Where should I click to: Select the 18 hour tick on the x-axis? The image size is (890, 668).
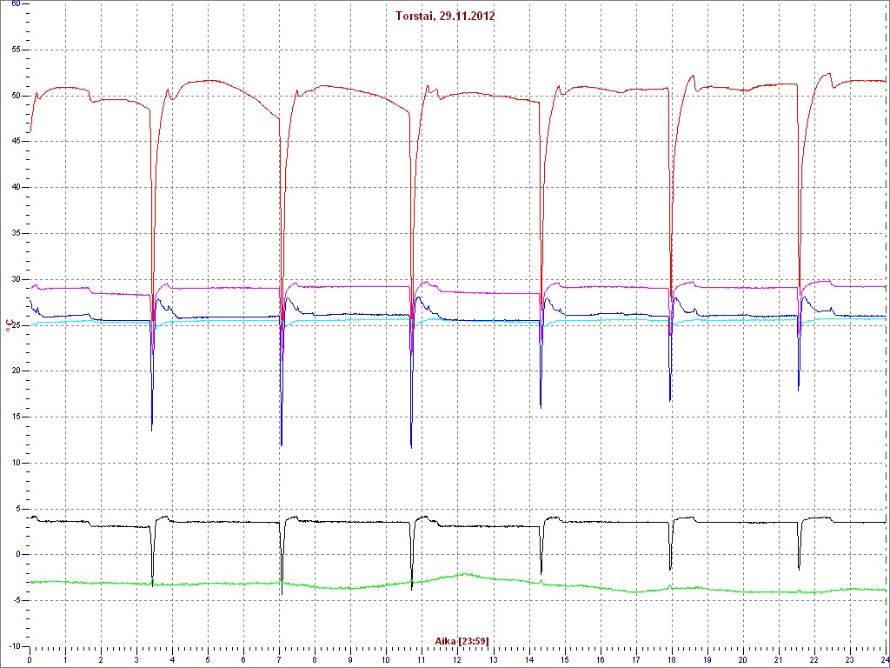click(x=671, y=660)
